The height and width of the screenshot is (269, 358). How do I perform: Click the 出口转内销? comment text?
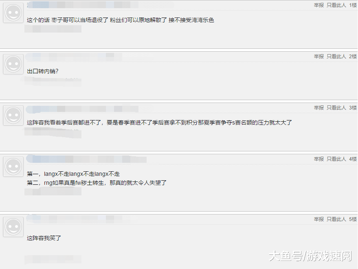43,71
